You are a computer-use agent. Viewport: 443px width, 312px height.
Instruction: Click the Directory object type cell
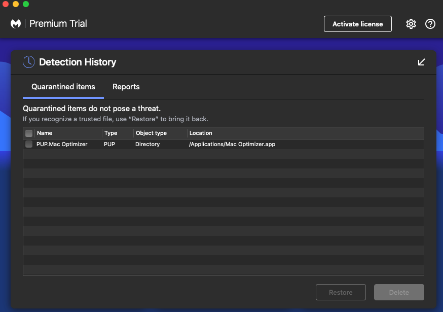click(147, 144)
